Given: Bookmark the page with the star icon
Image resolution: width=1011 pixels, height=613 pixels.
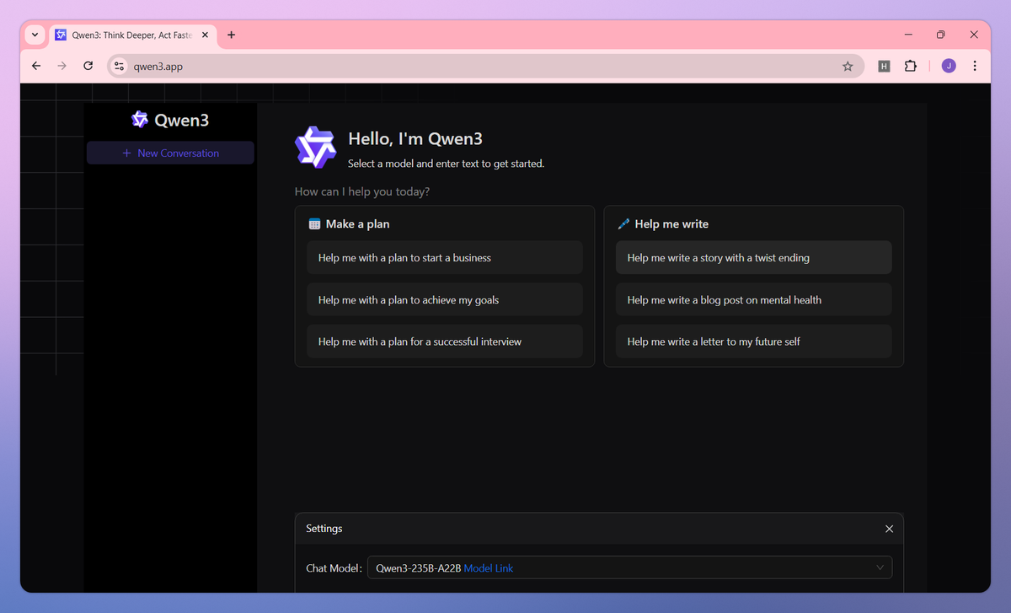Looking at the screenshot, I should coord(848,65).
